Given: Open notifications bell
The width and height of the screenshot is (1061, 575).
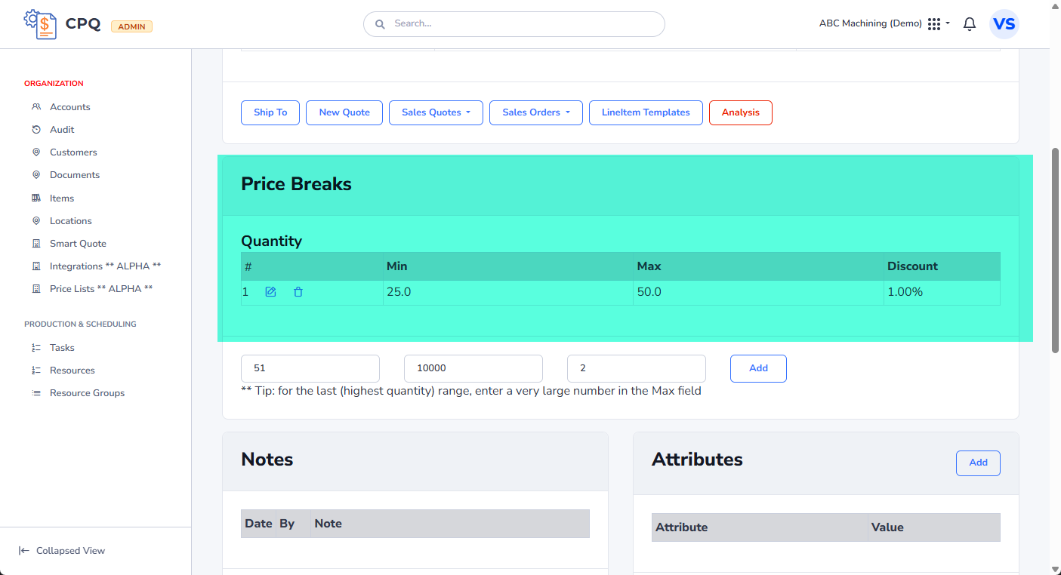Looking at the screenshot, I should 970,24.
